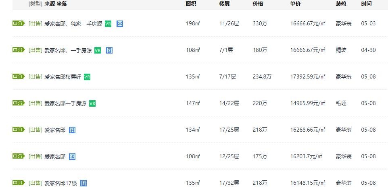Open the 图 icon for the 175万 listing
This screenshot has height=190, width=388.
72,157
